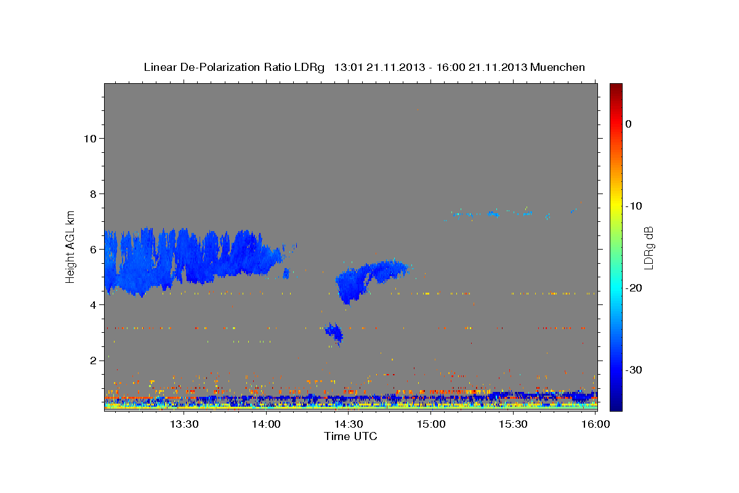
Task: Click the 13:30 time tick label
Action: tap(184, 424)
